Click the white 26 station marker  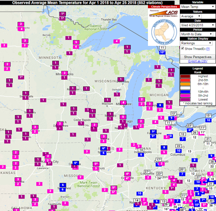[x=194, y=133]
